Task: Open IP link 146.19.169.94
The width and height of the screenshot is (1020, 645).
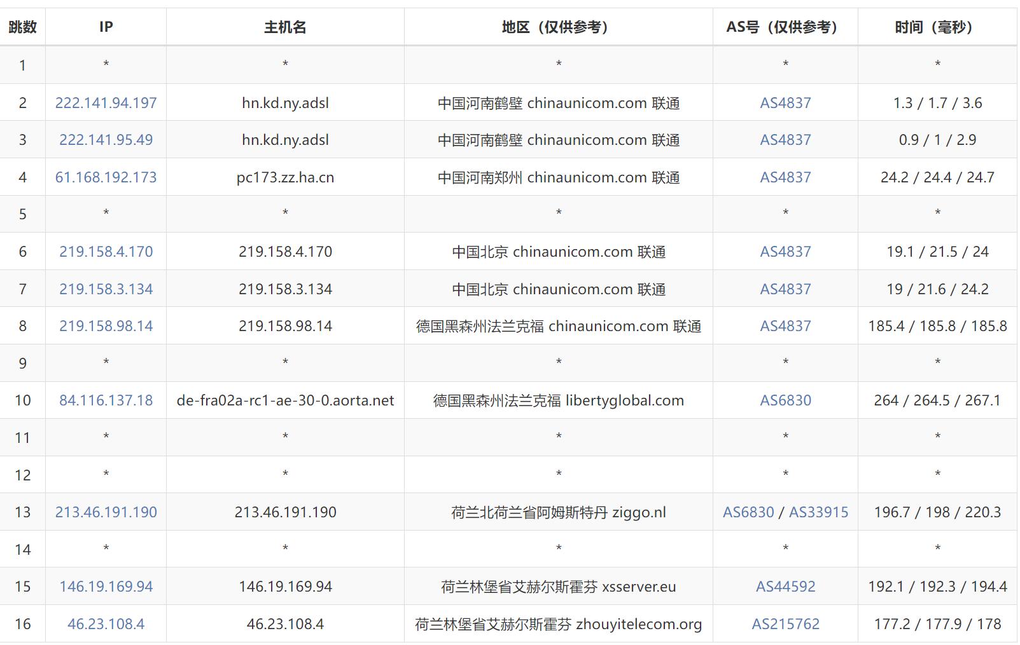Action: [106, 587]
